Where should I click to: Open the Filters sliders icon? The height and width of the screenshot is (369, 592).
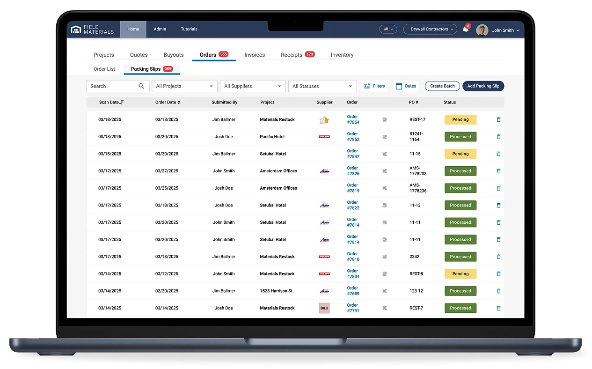click(x=367, y=86)
